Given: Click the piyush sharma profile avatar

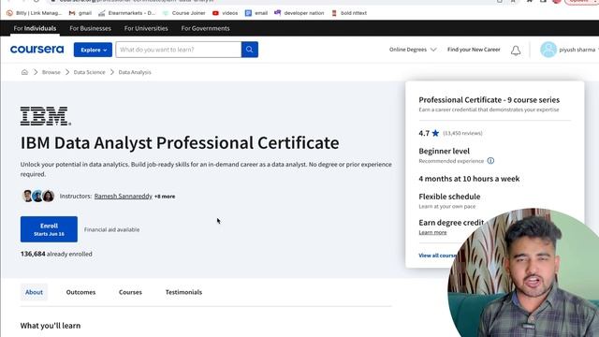Looking at the screenshot, I should coord(548,50).
